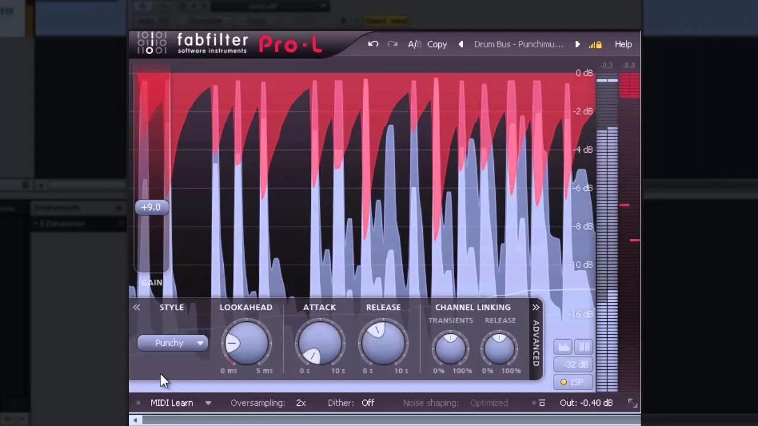Image resolution: width=758 pixels, height=426 pixels.
Task: Click the MIDI Learn button
Action: pos(172,403)
